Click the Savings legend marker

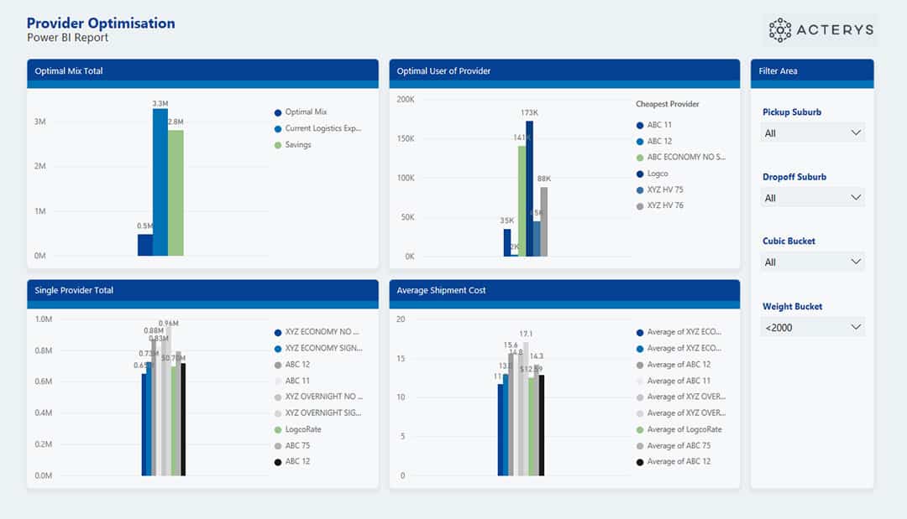[278, 145]
